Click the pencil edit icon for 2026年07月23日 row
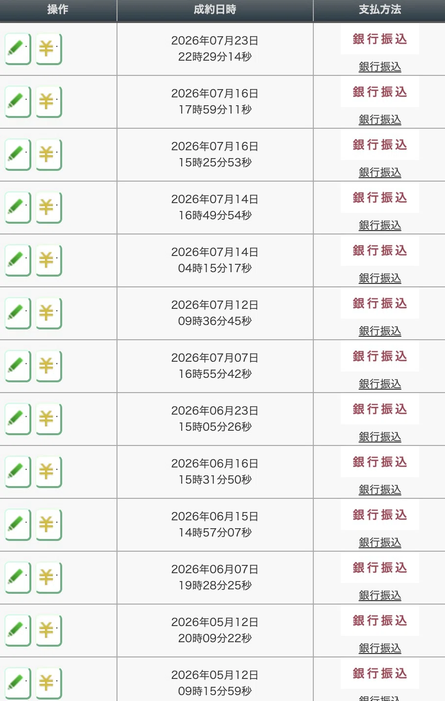The width and height of the screenshot is (445, 701). [x=18, y=49]
